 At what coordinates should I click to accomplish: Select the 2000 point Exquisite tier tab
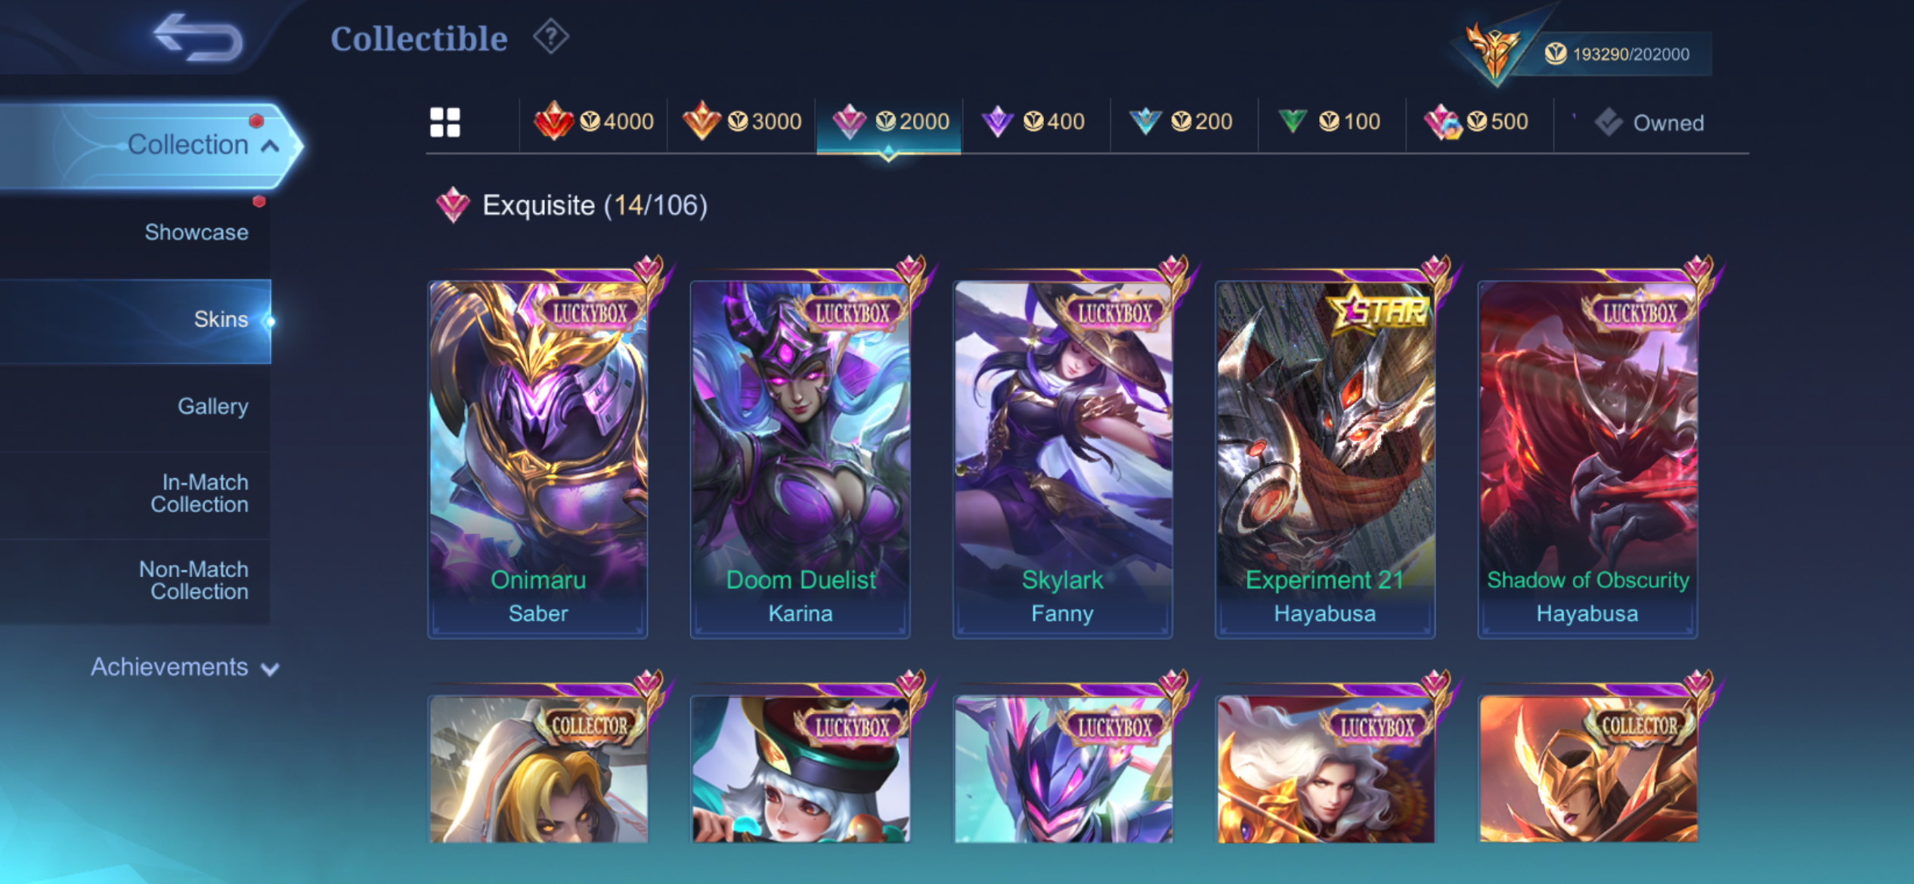pos(890,122)
